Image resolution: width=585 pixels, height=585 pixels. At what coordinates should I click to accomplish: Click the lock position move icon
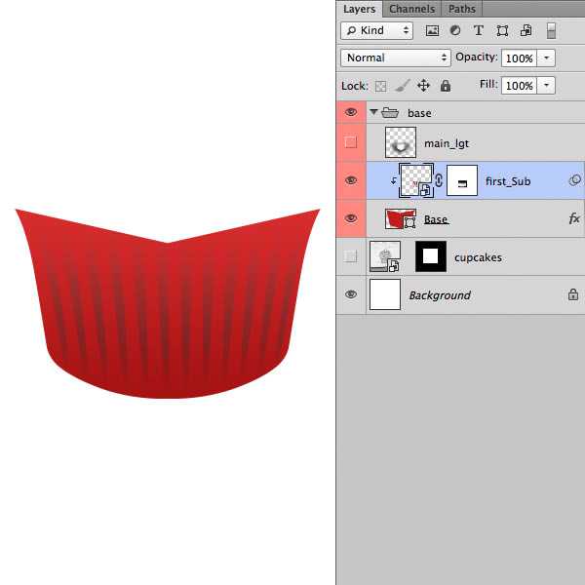pyautogui.click(x=423, y=86)
